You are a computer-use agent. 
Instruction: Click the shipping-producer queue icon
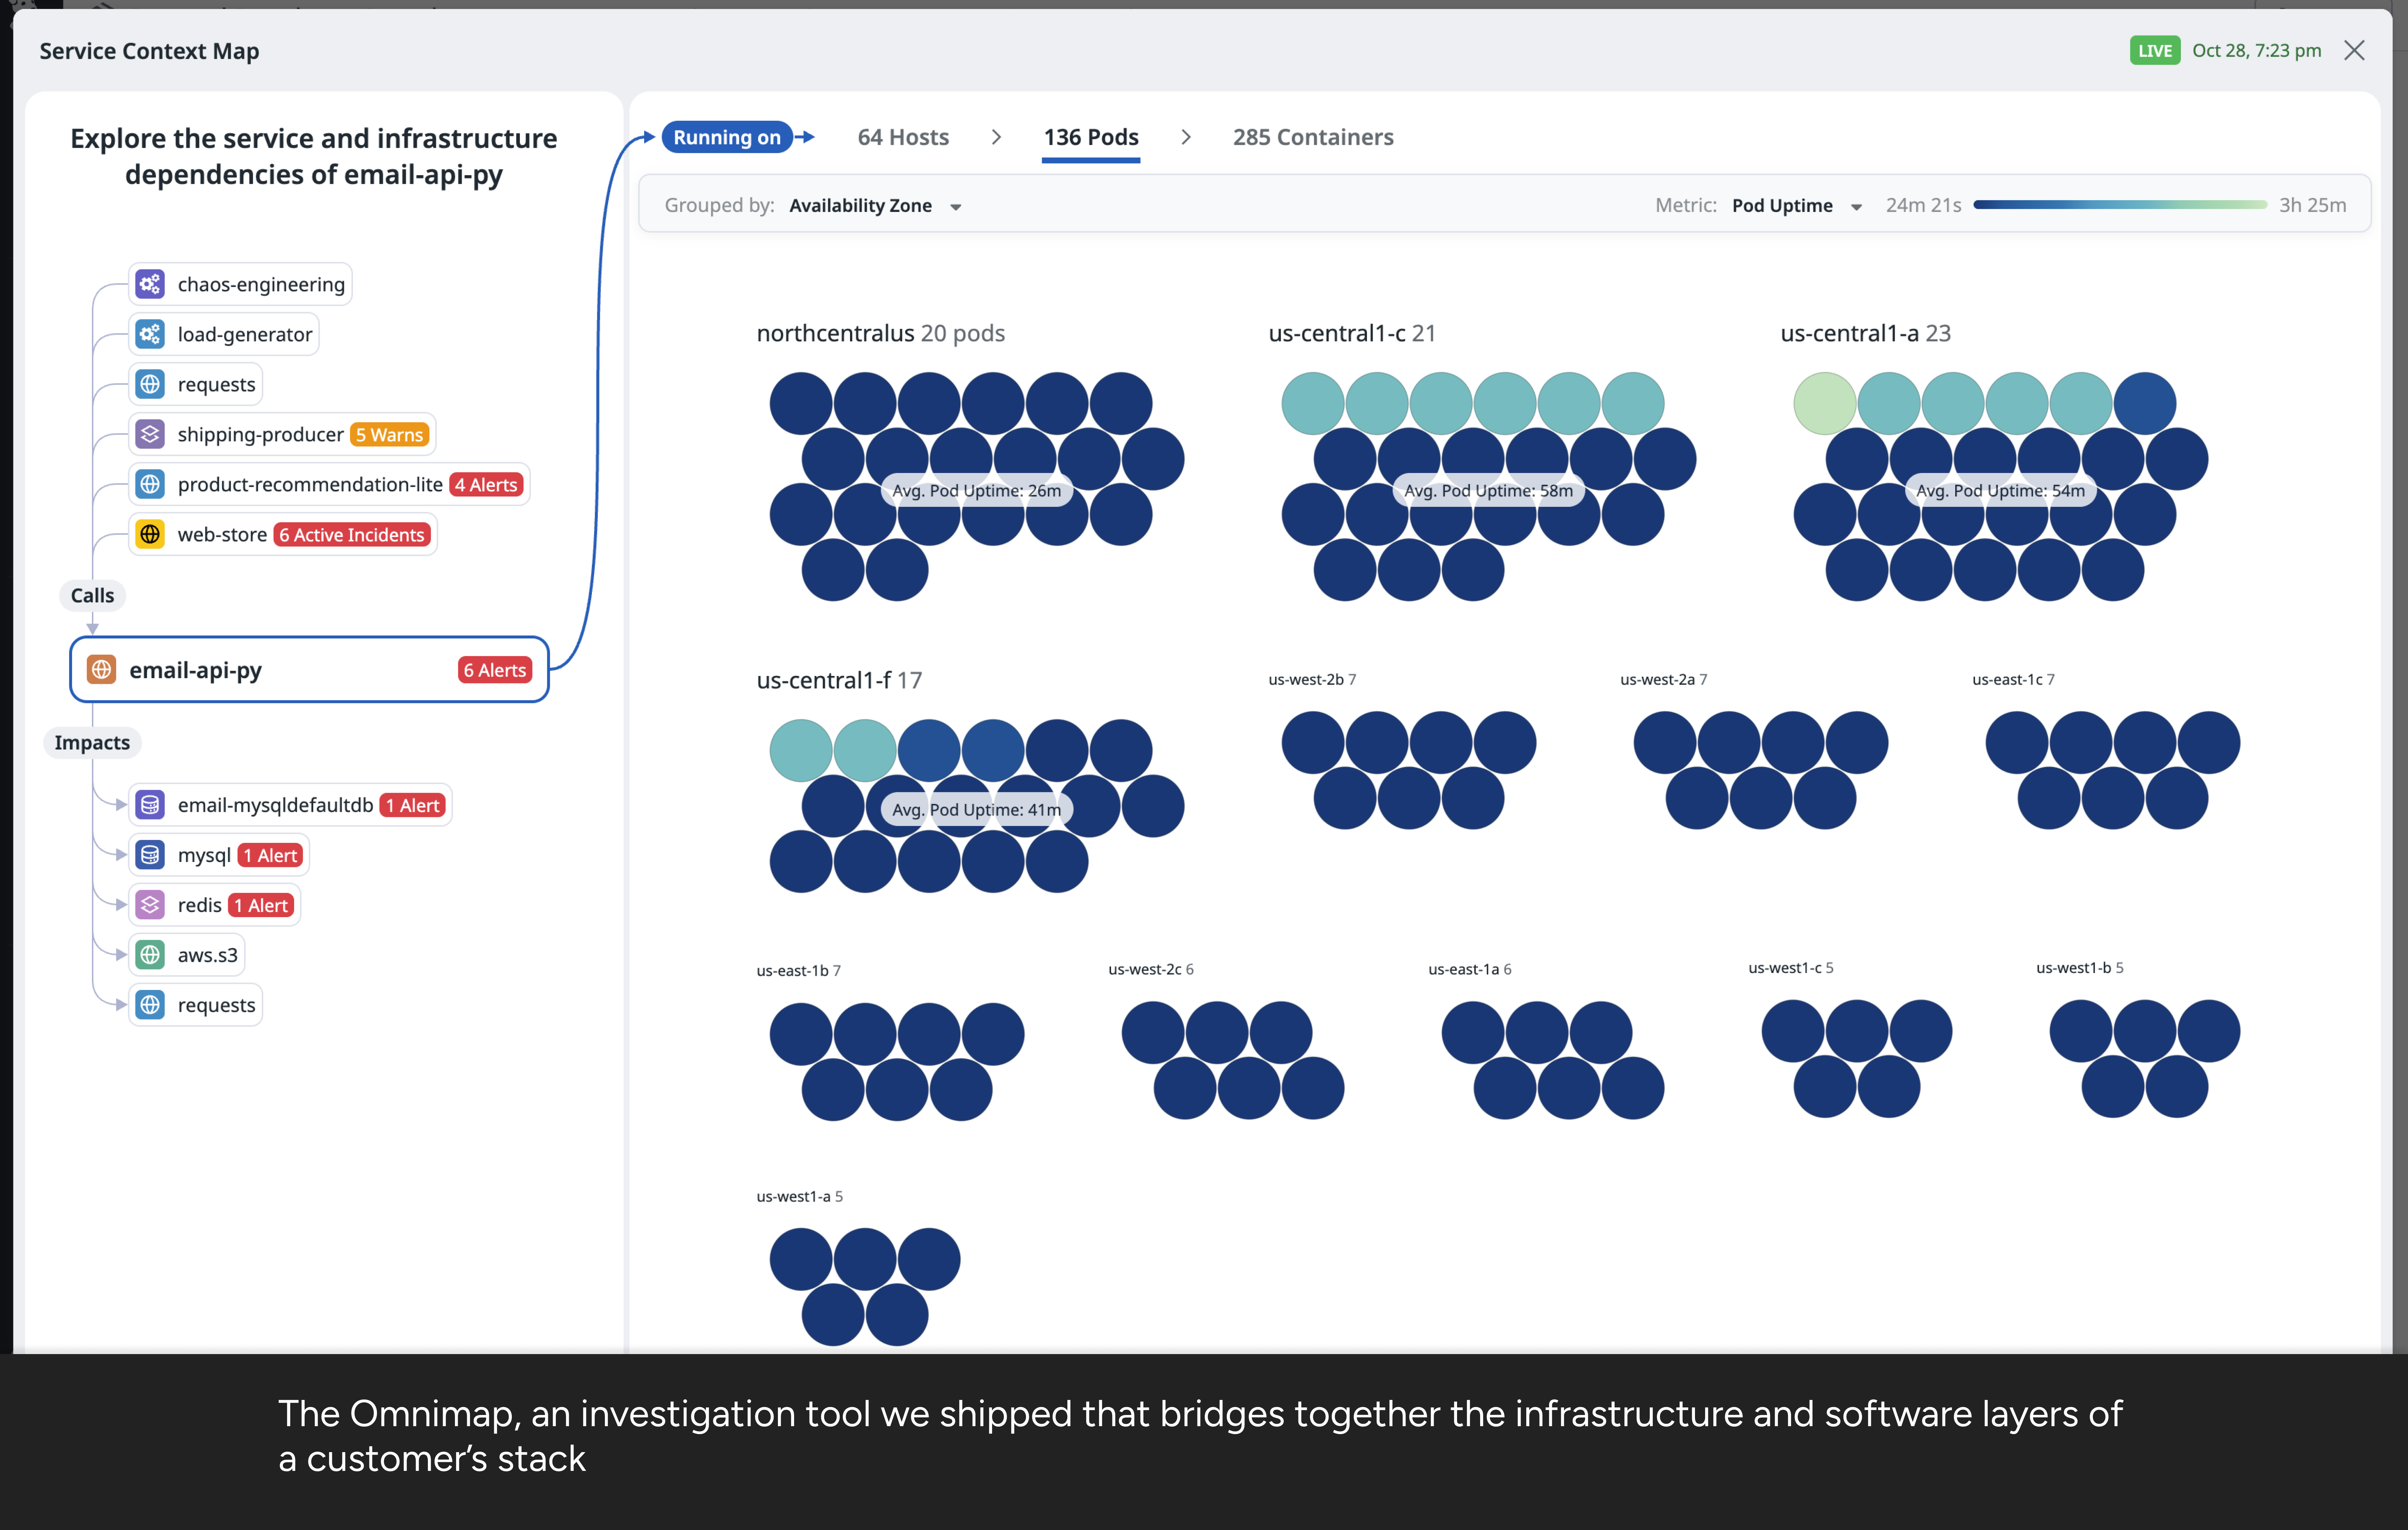[150, 434]
